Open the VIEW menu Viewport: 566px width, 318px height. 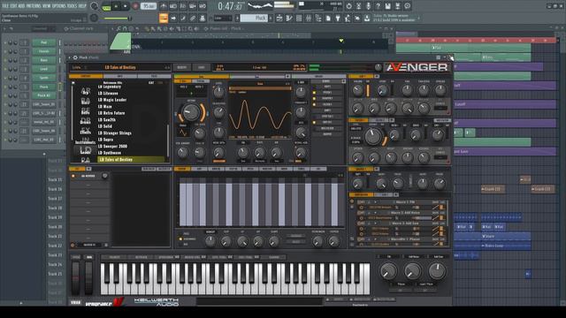(x=47, y=6)
